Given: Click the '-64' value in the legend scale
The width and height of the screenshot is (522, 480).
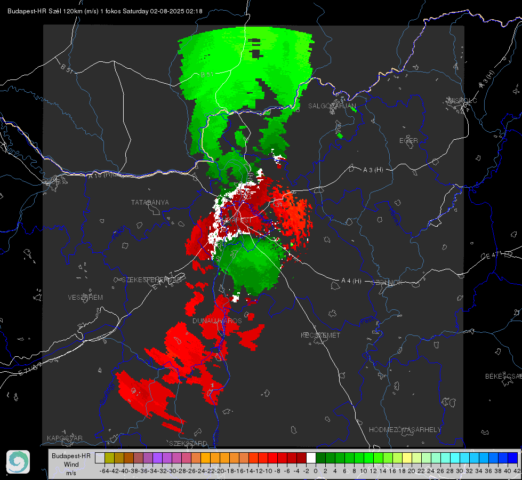Looking at the screenshot, I should (x=105, y=471).
